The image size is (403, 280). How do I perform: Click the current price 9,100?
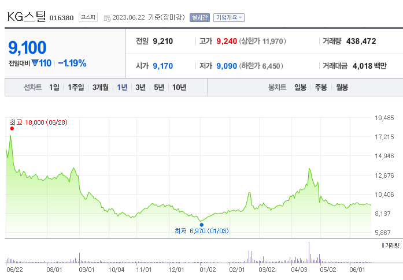coord(27,48)
